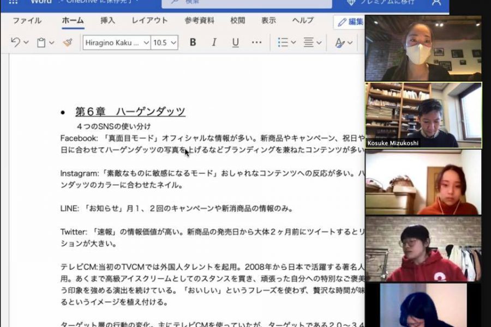
Task: Go to the 参考資料 tab
Action: point(200,21)
